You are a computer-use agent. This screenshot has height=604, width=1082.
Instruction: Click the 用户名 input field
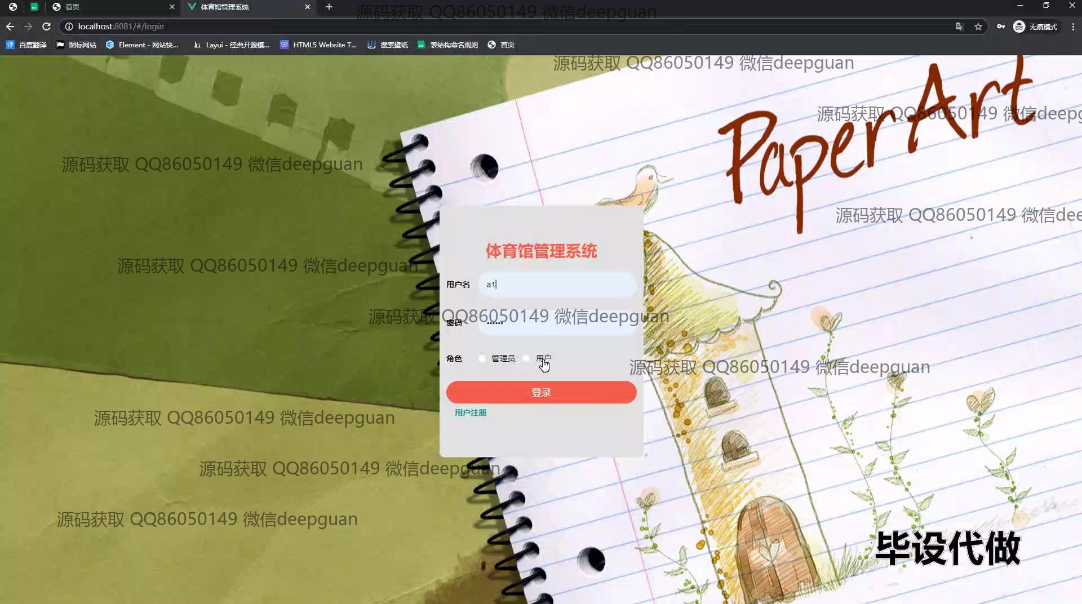[x=557, y=285]
